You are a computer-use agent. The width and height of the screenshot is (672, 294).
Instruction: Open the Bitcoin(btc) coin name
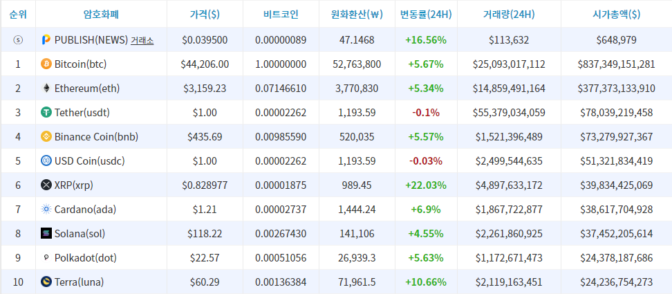81,64
